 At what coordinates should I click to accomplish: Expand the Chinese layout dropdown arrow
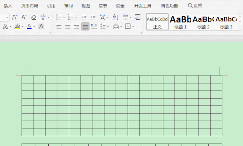(x=108, y=17)
